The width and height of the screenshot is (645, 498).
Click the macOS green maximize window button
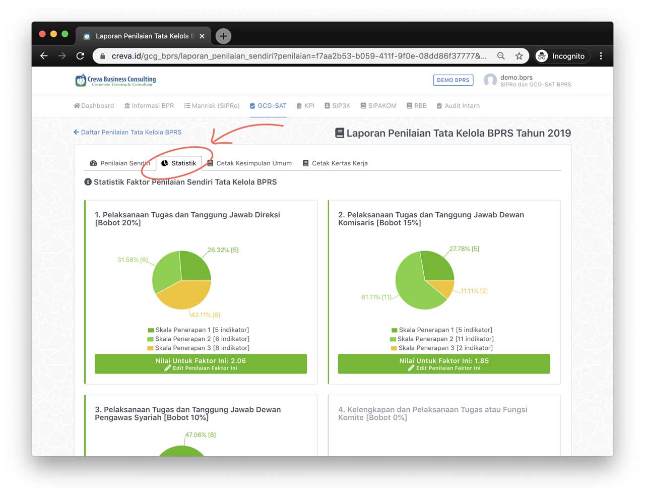click(x=64, y=34)
